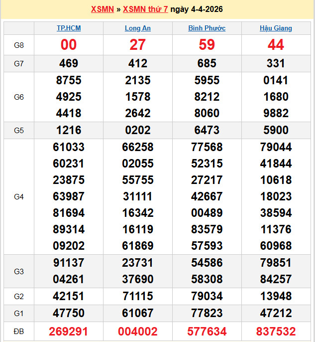Click the XSMN link in the header
This screenshot has height=342, width=315.
103,9
